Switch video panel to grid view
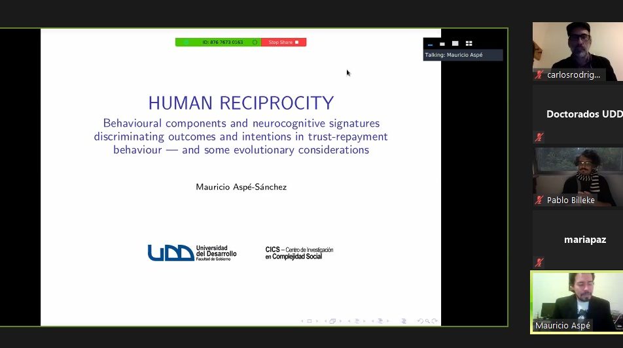 (469, 44)
